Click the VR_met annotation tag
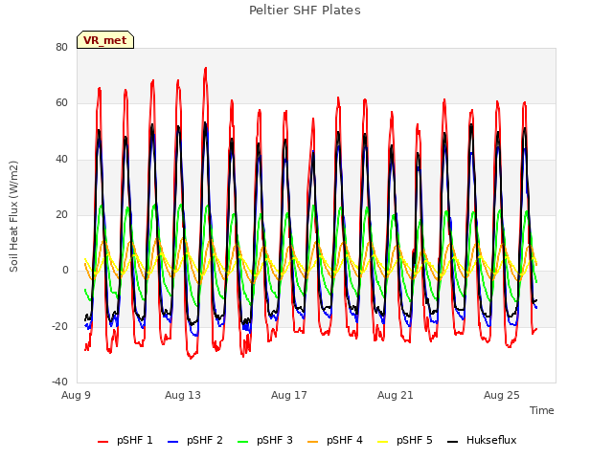The height and width of the screenshot is (459, 613). tap(105, 40)
